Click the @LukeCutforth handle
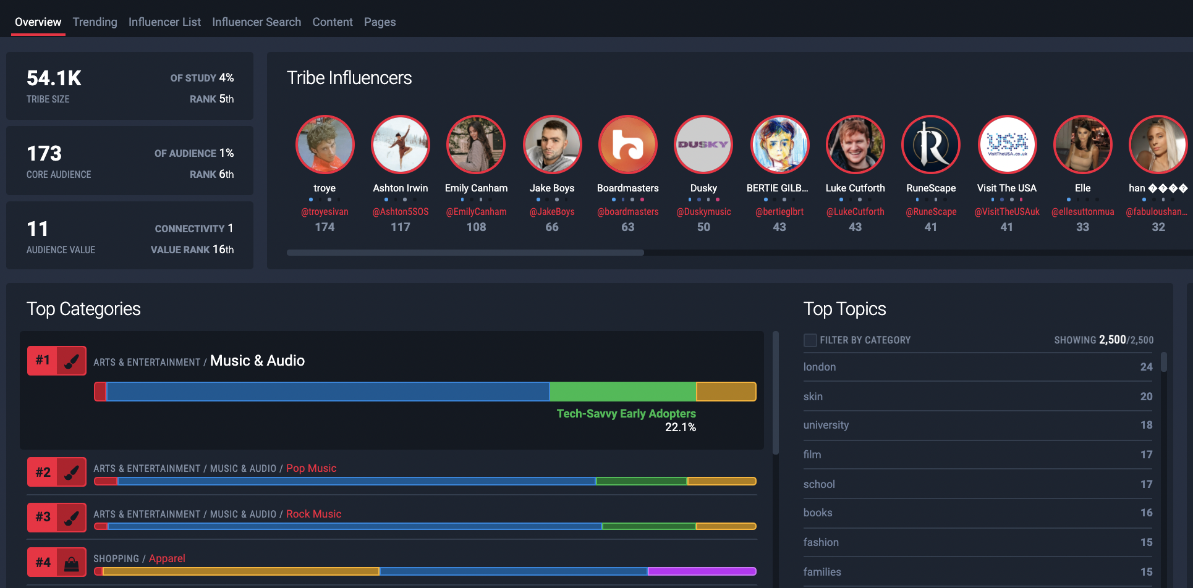The width and height of the screenshot is (1193, 588). (855, 211)
